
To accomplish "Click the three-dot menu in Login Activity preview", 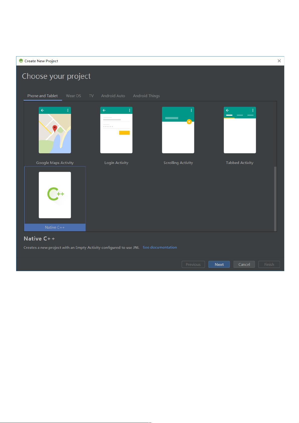I will coord(130,110).
